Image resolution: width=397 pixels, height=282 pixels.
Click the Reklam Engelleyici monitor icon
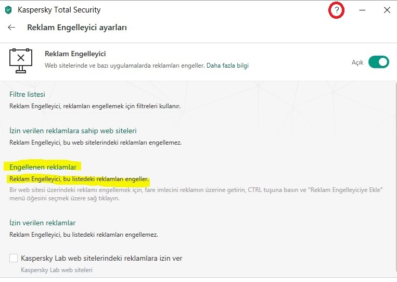(21, 60)
